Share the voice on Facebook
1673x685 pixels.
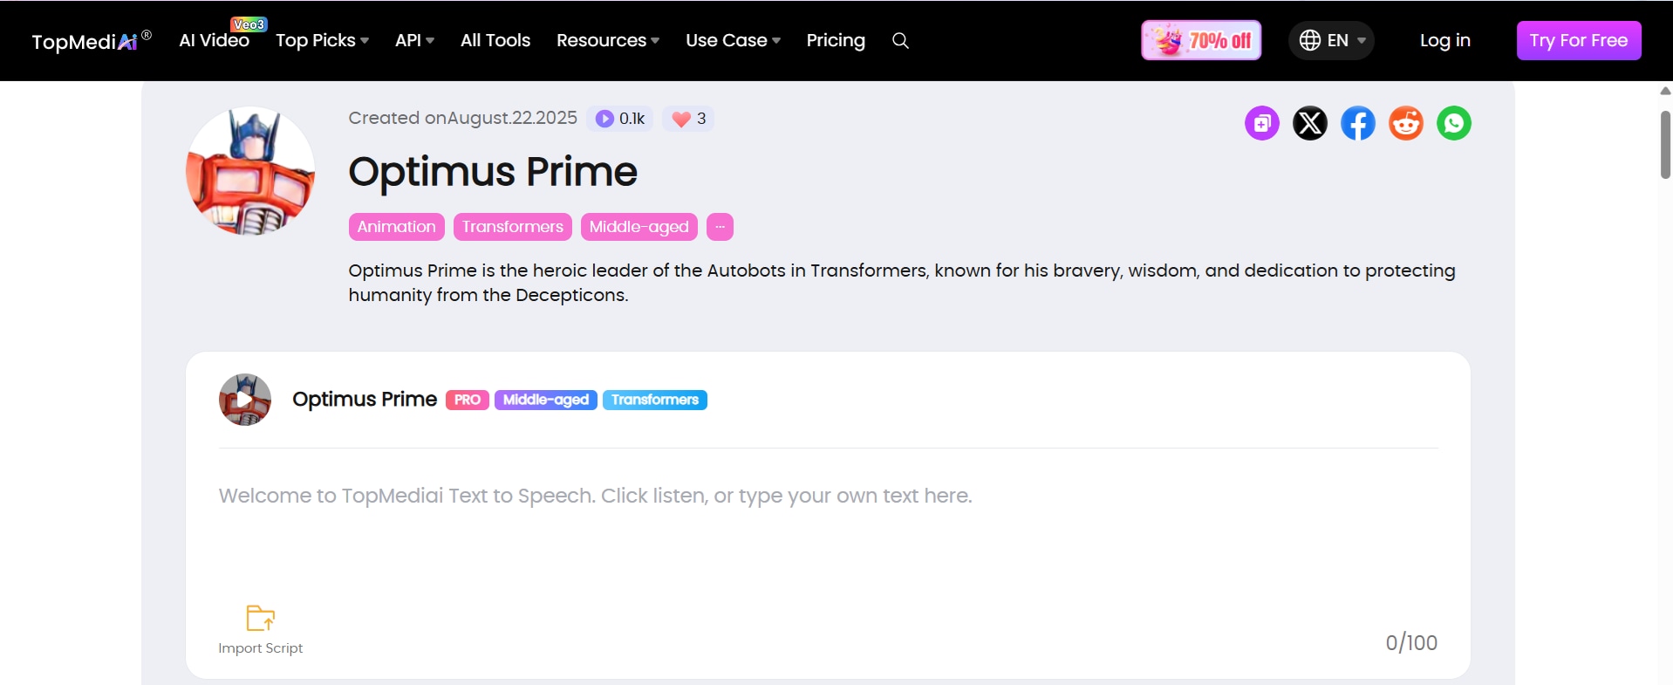pyautogui.click(x=1357, y=124)
